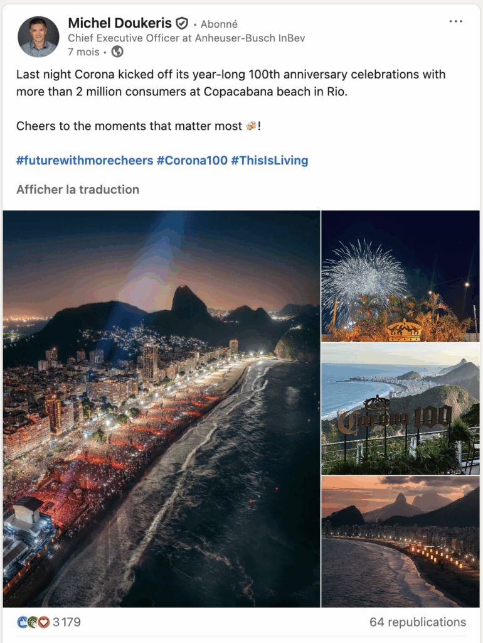Open the large aerial Copacabana night photo
This screenshot has height=643, width=483.
click(161, 408)
